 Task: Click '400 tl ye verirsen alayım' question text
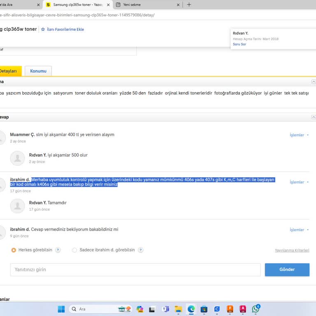click(91, 135)
